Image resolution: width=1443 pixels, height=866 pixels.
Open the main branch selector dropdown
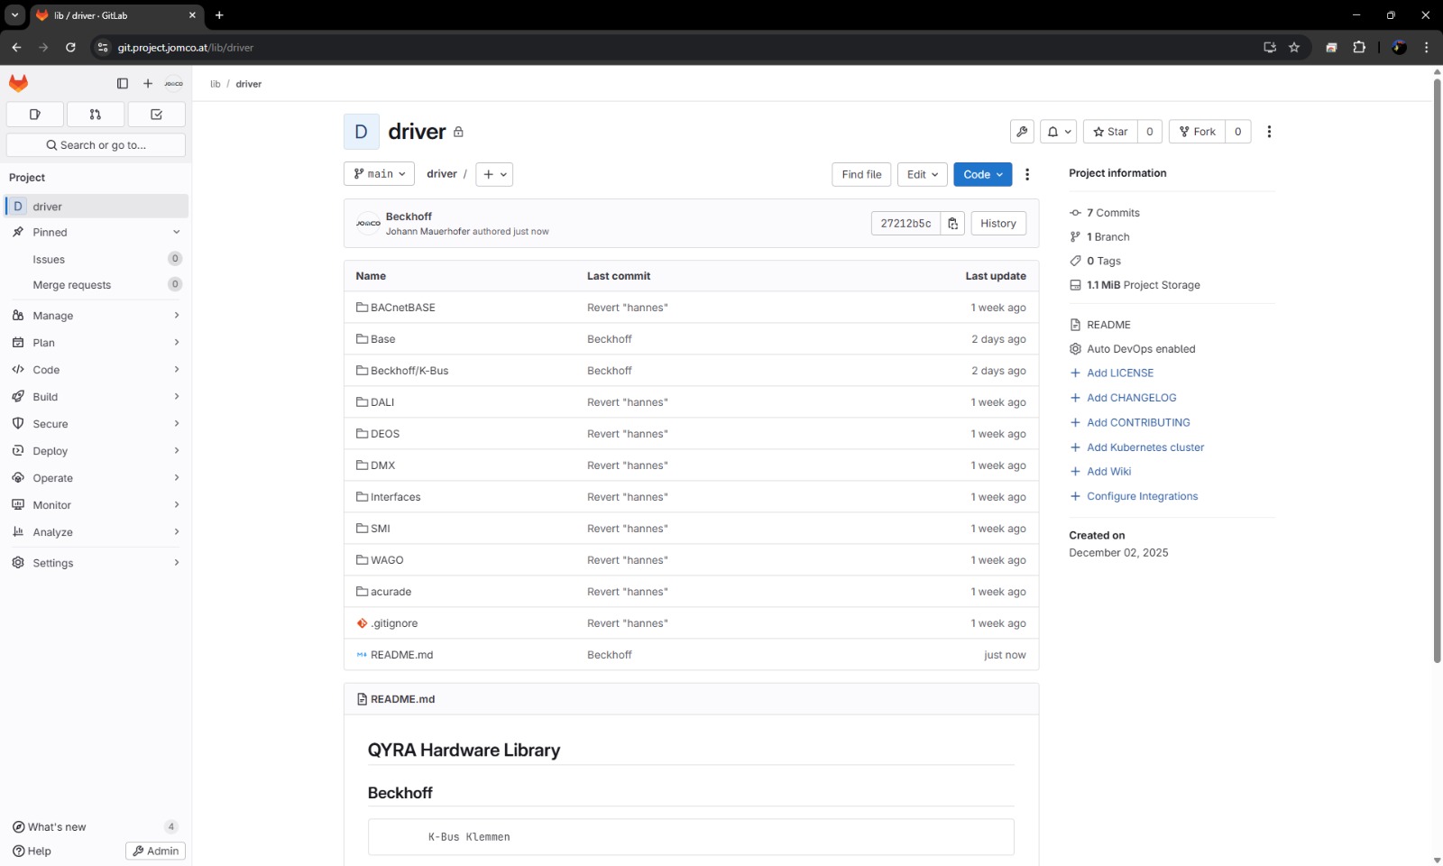tap(379, 174)
